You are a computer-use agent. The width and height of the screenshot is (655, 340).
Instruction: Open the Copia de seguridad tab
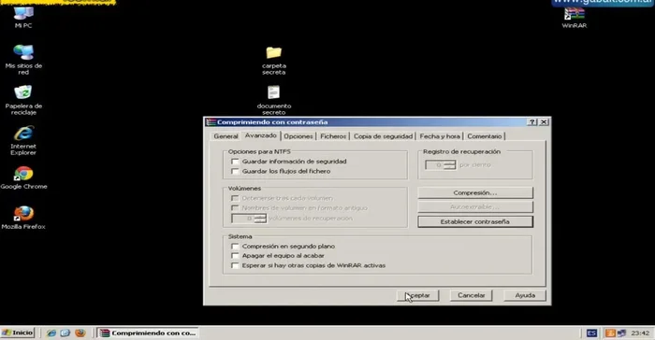pos(383,136)
